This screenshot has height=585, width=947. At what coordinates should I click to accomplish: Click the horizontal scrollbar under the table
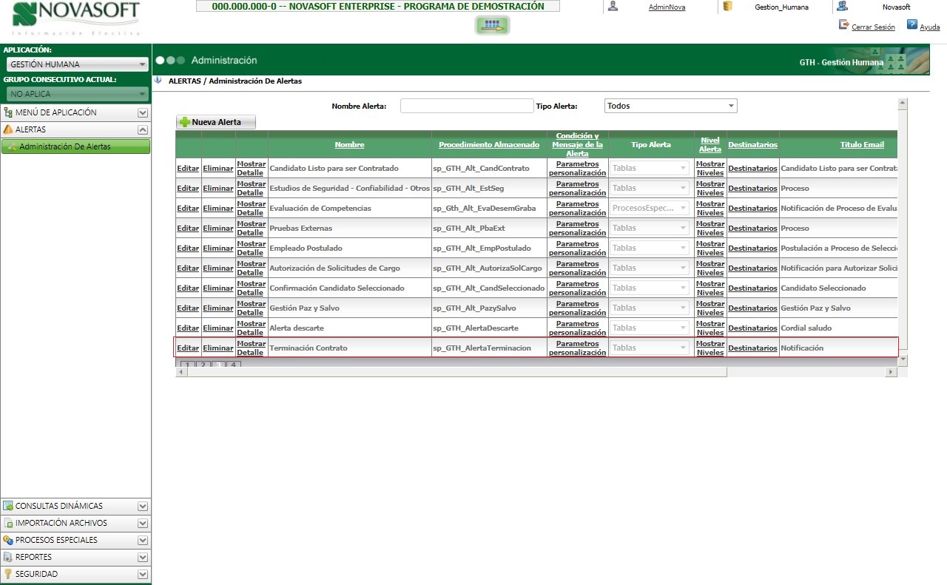536,372
